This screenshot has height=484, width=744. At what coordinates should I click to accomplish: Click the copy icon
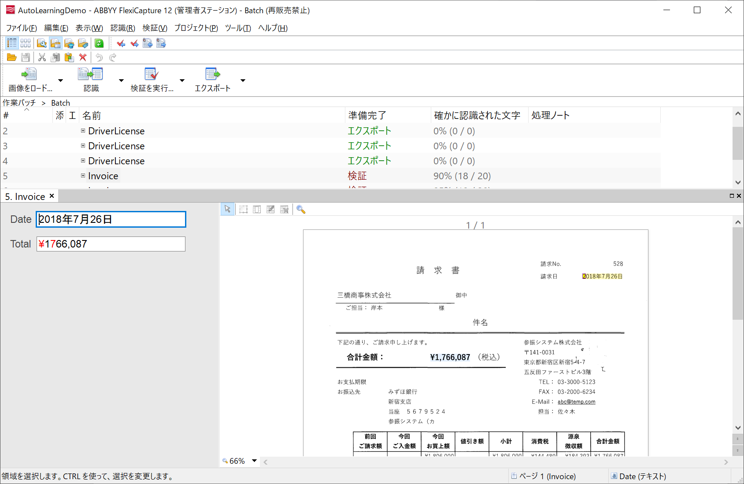pos(56,57)
